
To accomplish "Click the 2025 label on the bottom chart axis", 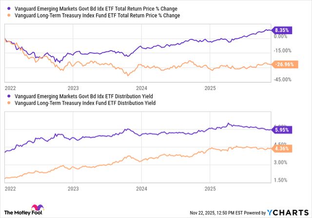I will pos(210,188).
